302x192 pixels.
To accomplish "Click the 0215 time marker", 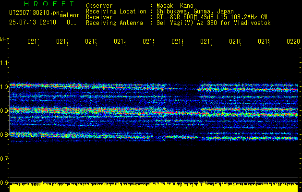I will pos(148,41).
